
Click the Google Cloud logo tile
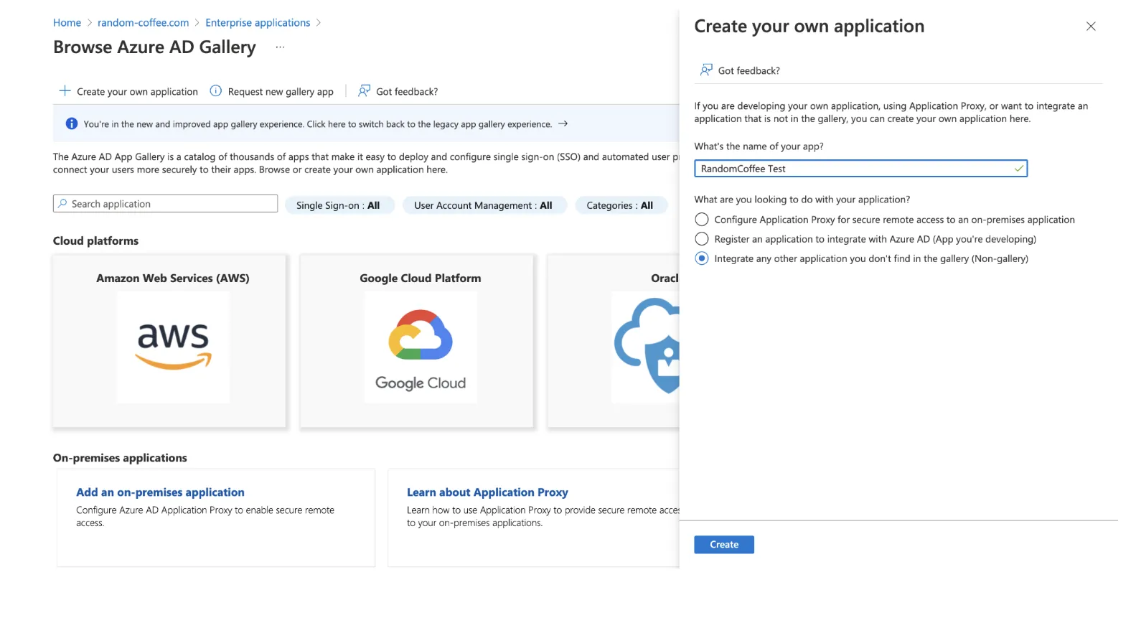click(421, 347)
